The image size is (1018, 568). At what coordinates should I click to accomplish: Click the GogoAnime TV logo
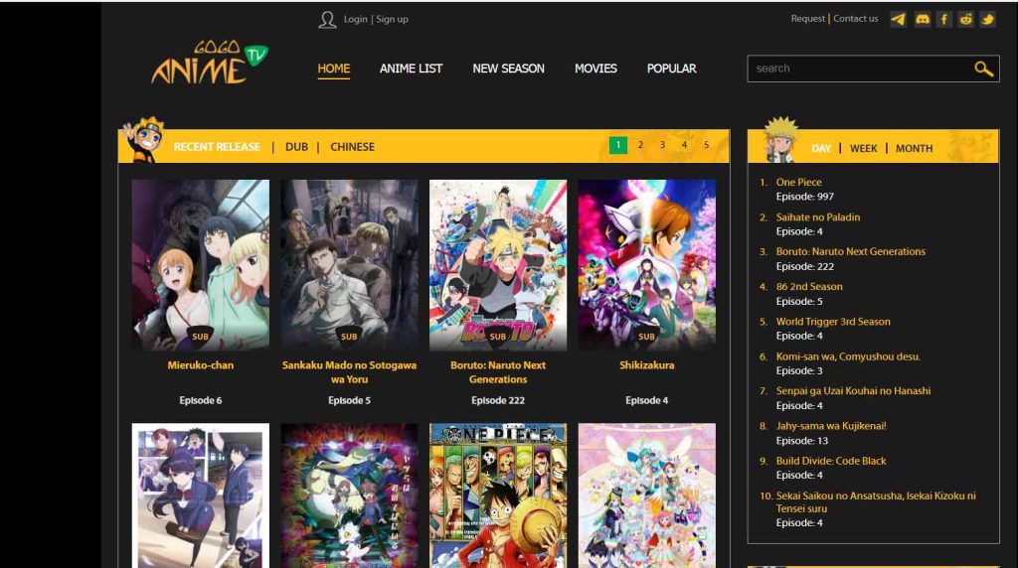click(x=209, y=63)
